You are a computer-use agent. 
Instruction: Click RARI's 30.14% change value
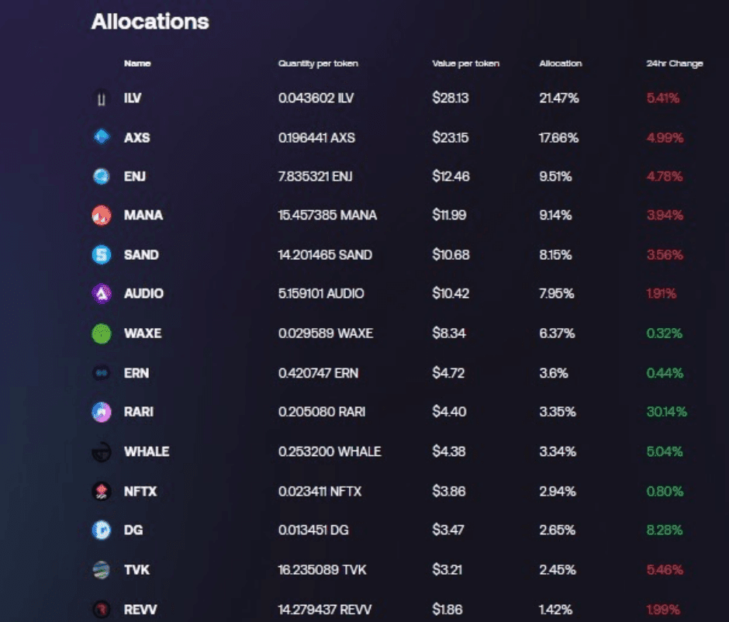coord(667,412)
